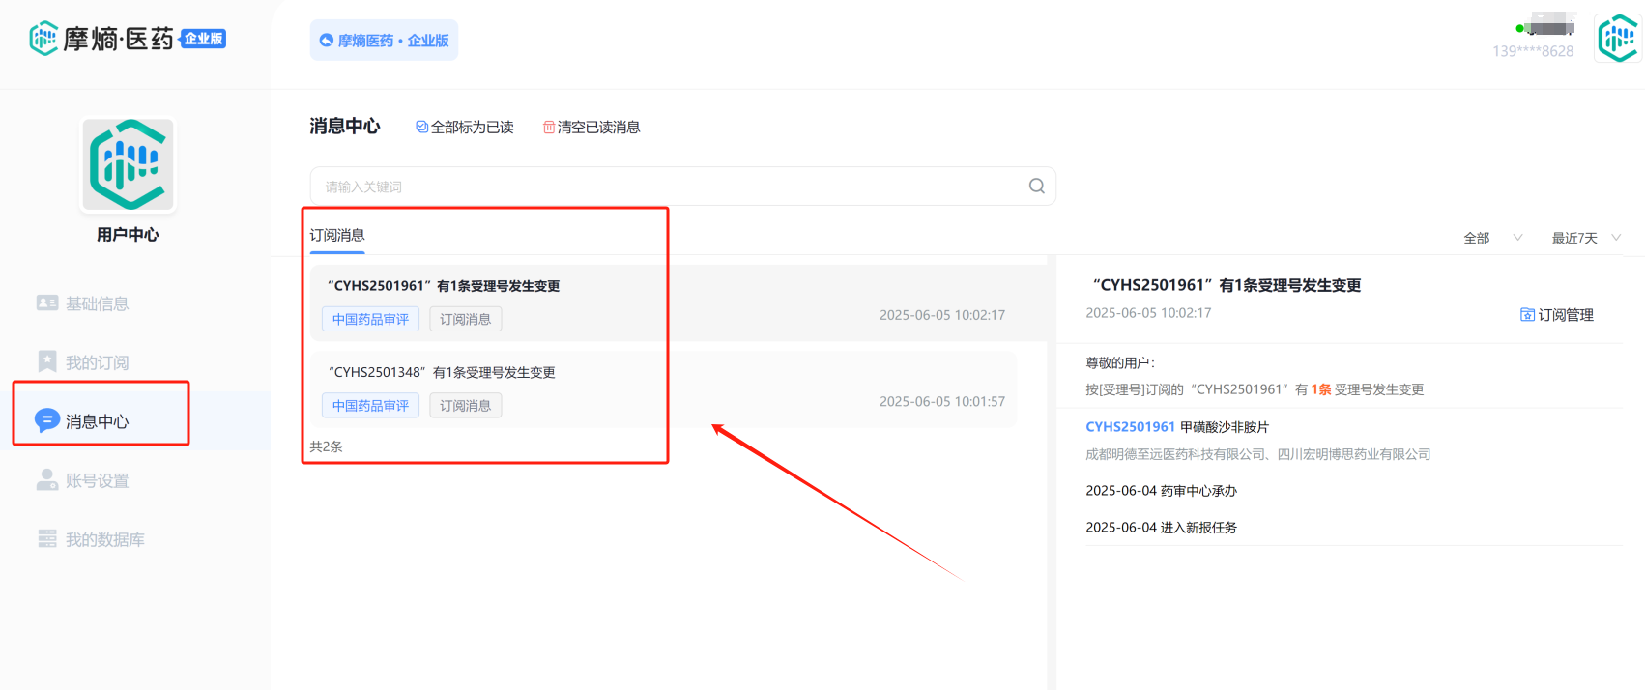Click the large user center avatar image
This screenshot has width=1645, height=690.
[x=129, y=164]
